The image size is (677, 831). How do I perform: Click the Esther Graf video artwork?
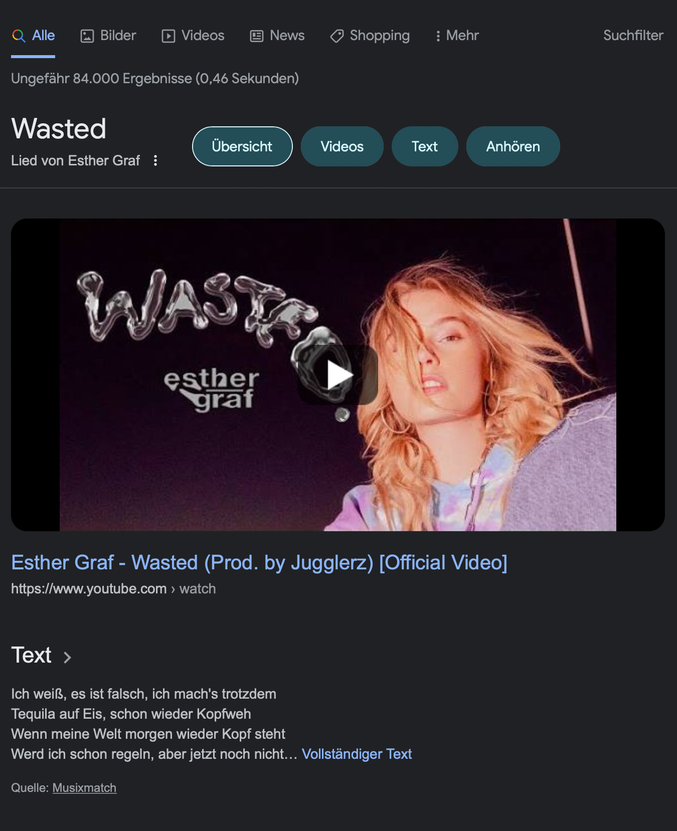(x=338, y=375)
